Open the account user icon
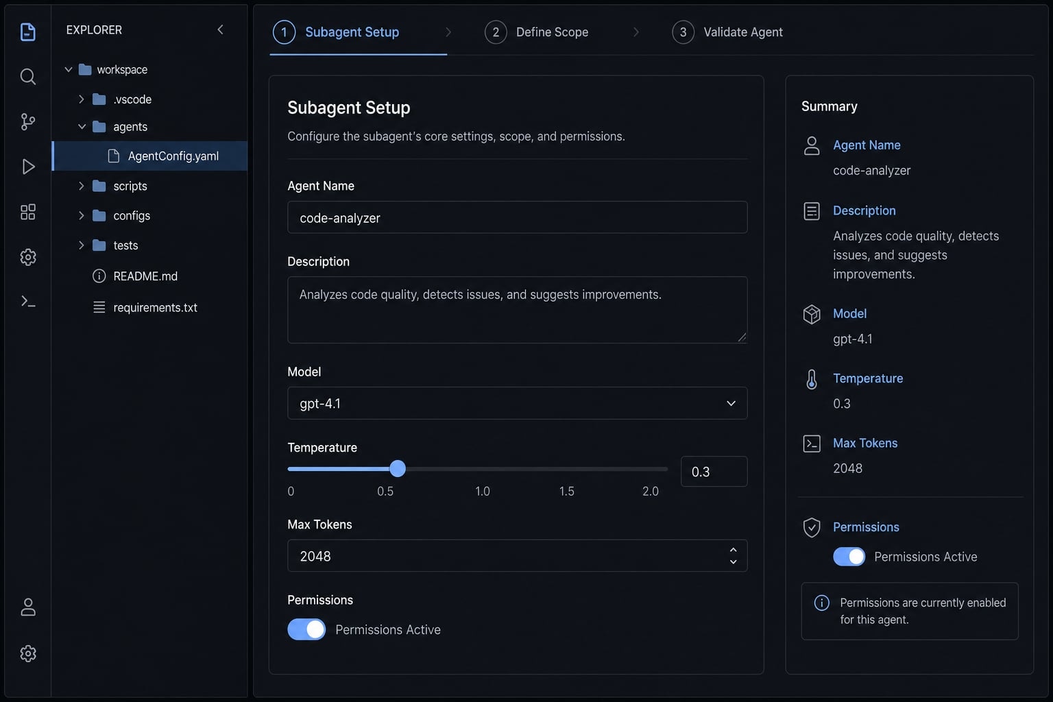Screen dimensions: 1053x702 click(28, 607)
